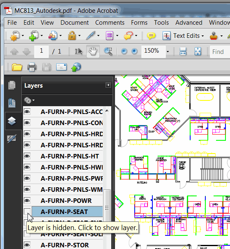Image resolution: width=230 pixels, height=249 pixels.
Task: Open the Document menu
Action: click(74, 23)
